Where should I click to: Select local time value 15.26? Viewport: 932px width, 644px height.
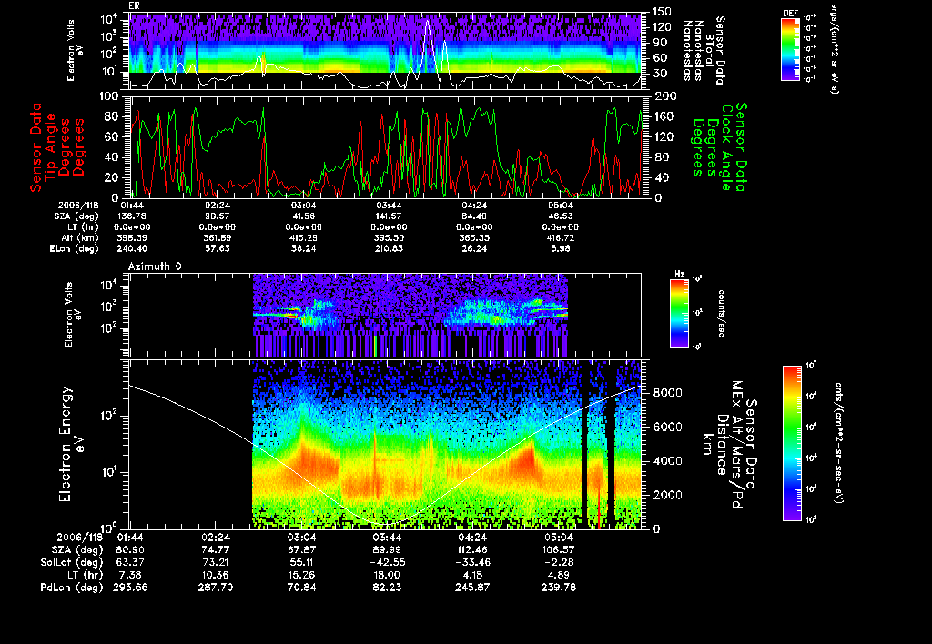tap(303, 575)
